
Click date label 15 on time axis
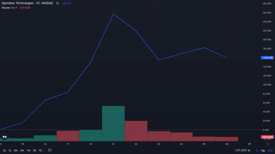pos(23,144)
